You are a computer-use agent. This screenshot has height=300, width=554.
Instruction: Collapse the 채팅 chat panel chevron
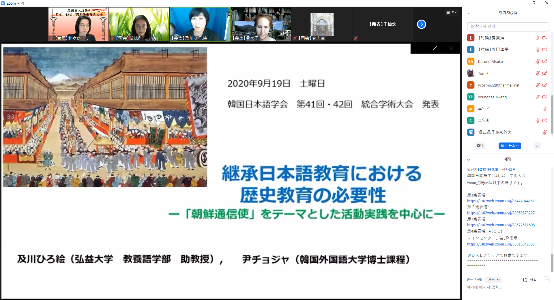coord(469,160)
